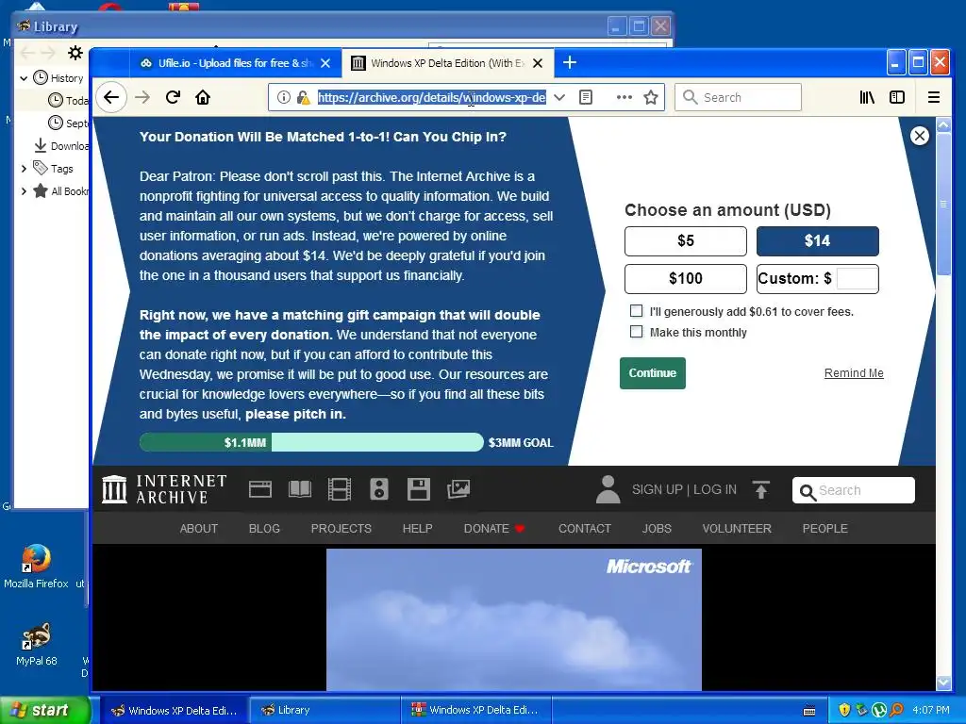
Task: Collapse History tree in Library window
Action: pos(24,78)
